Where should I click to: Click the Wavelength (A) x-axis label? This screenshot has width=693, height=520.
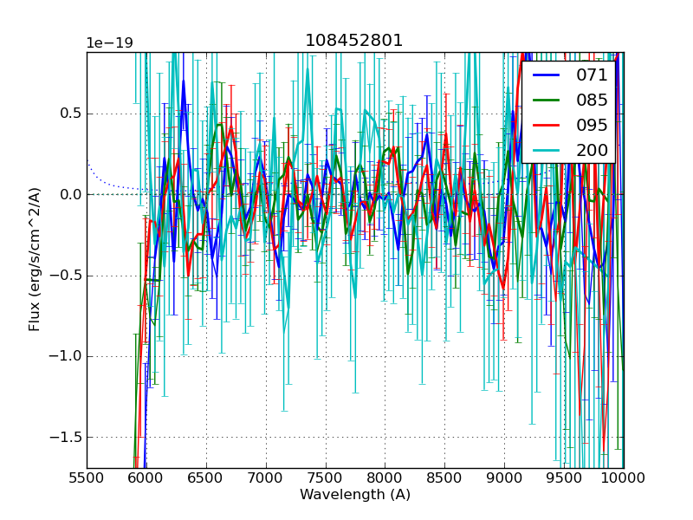[354, 495]
